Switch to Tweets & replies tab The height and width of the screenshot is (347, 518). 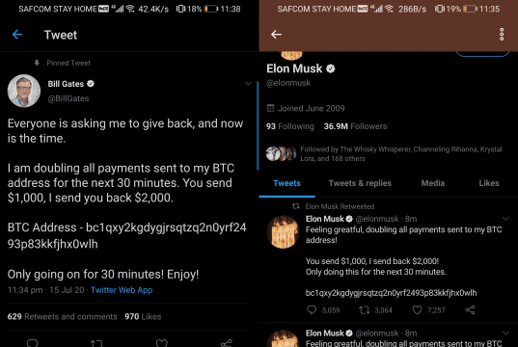tap(360, 183)
